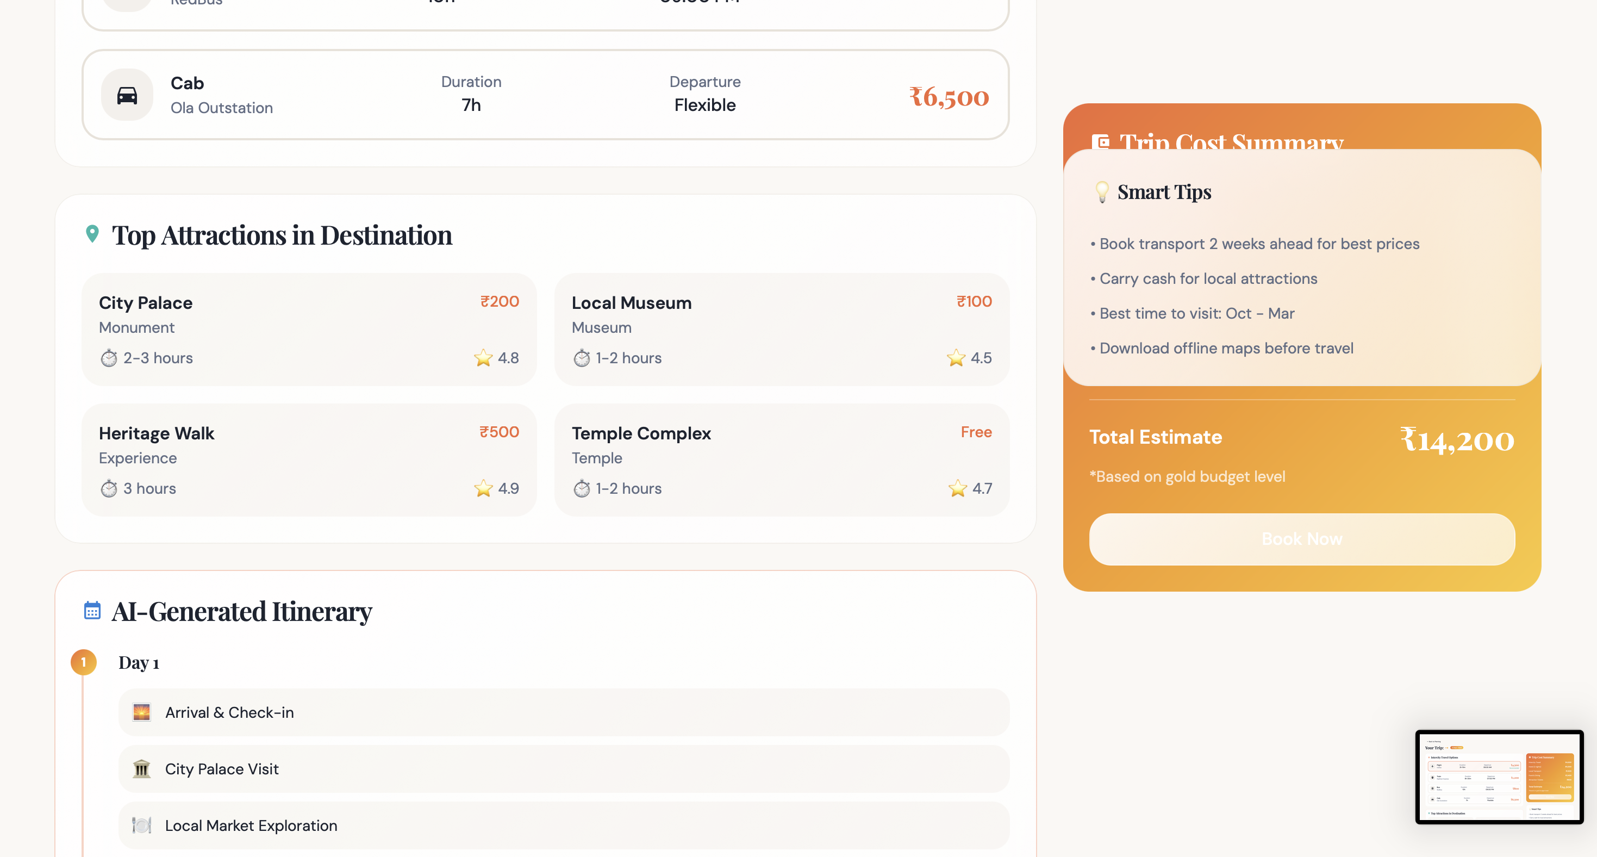Click the Local Market Exploration itinerary item
Screen dimensions: 1597x857
(x=563, y=825)
